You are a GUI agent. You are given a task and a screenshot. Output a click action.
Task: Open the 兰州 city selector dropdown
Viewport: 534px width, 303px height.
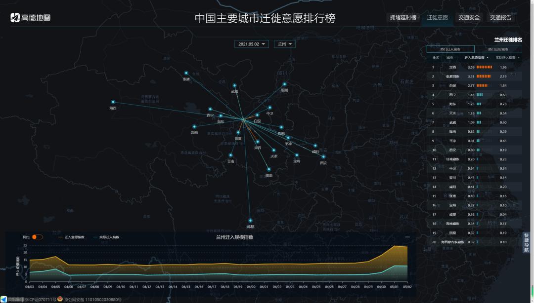(284, 43)
